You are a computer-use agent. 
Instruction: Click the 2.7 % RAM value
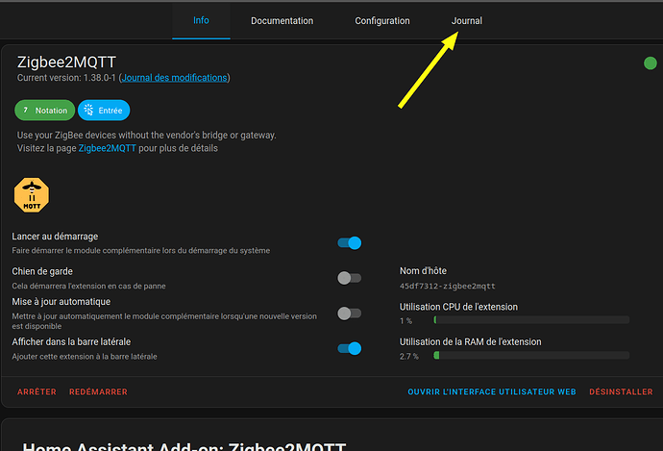pyautogui.click(x=409, y=357)
